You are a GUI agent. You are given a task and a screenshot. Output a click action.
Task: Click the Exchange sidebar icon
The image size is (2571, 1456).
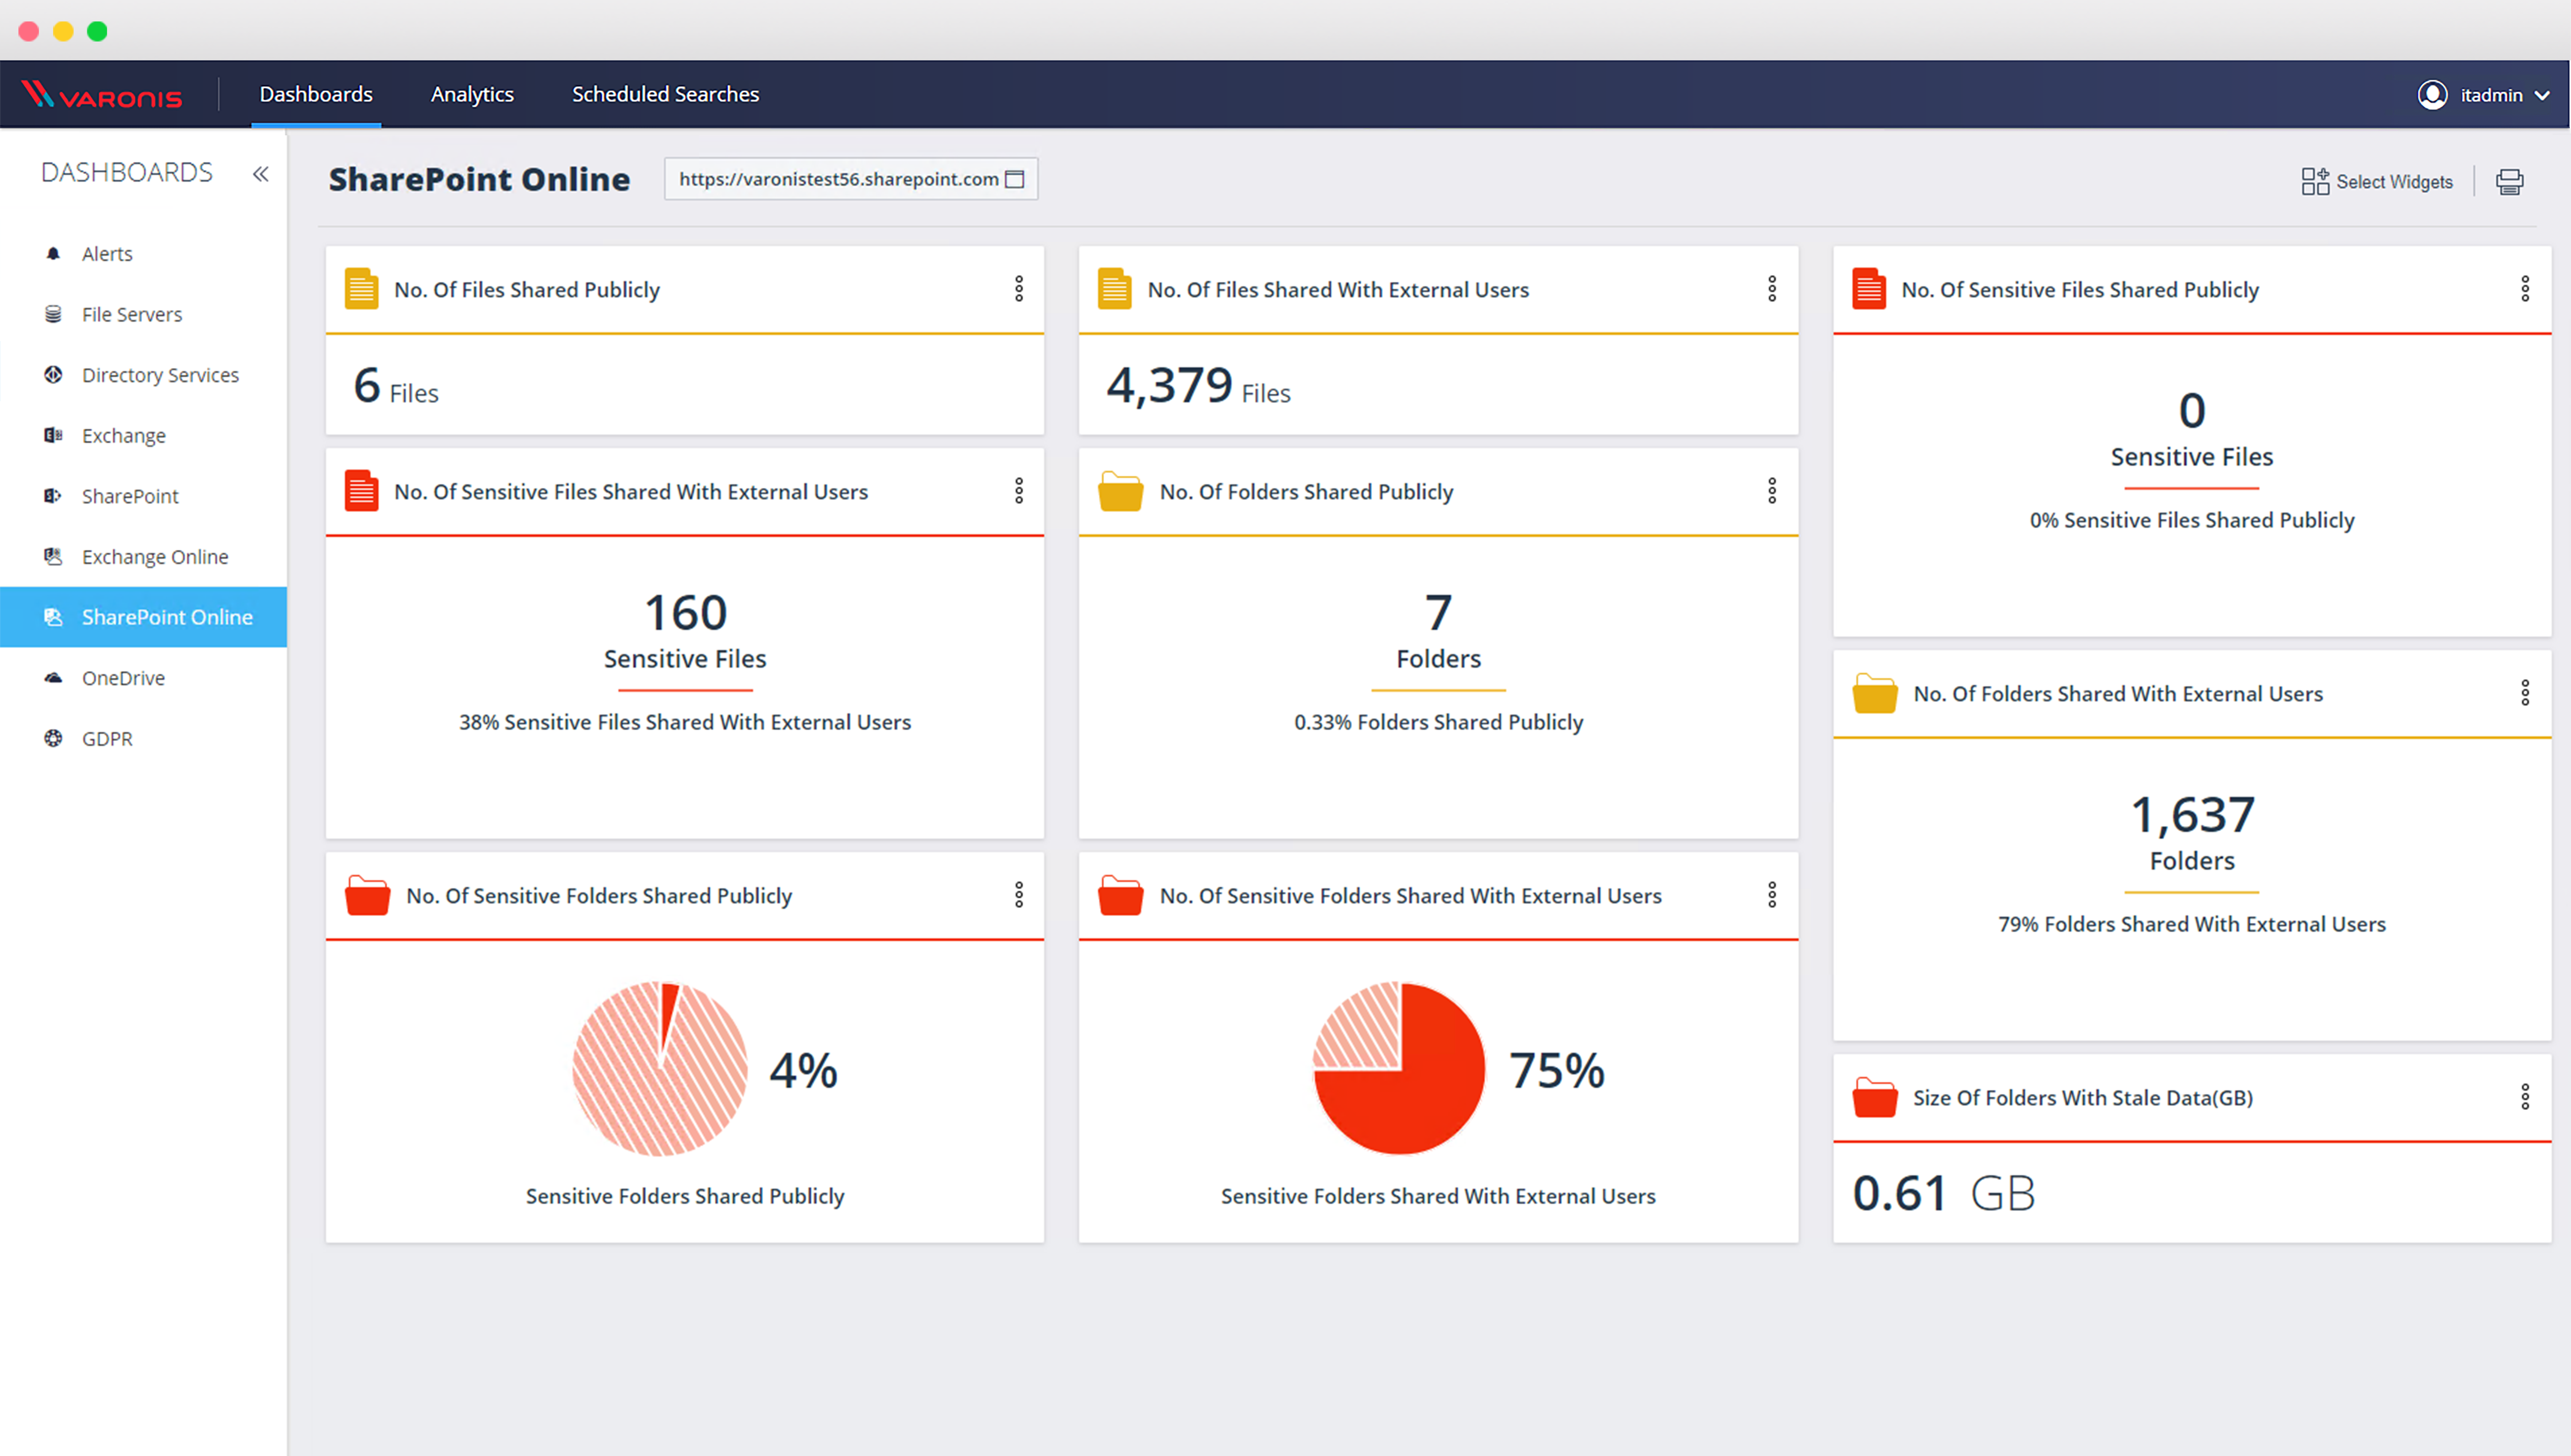click(x=54, y=436)
